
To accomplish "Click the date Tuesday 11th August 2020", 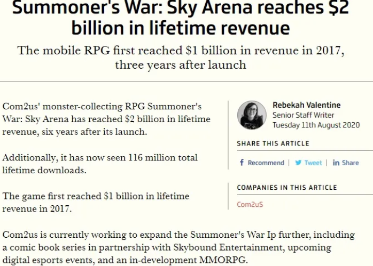I will (316, 125).
